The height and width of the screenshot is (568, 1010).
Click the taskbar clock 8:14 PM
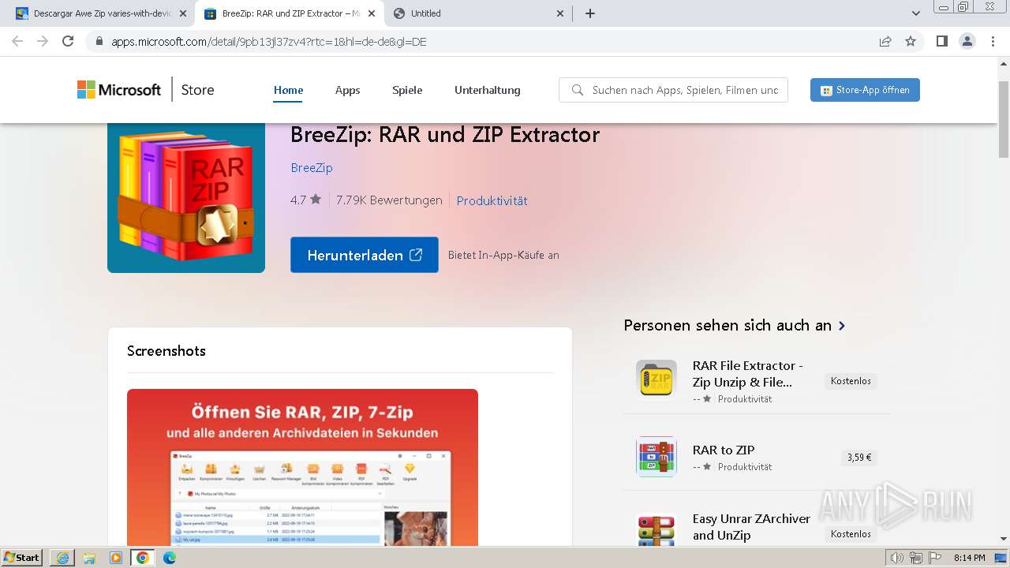970,558
